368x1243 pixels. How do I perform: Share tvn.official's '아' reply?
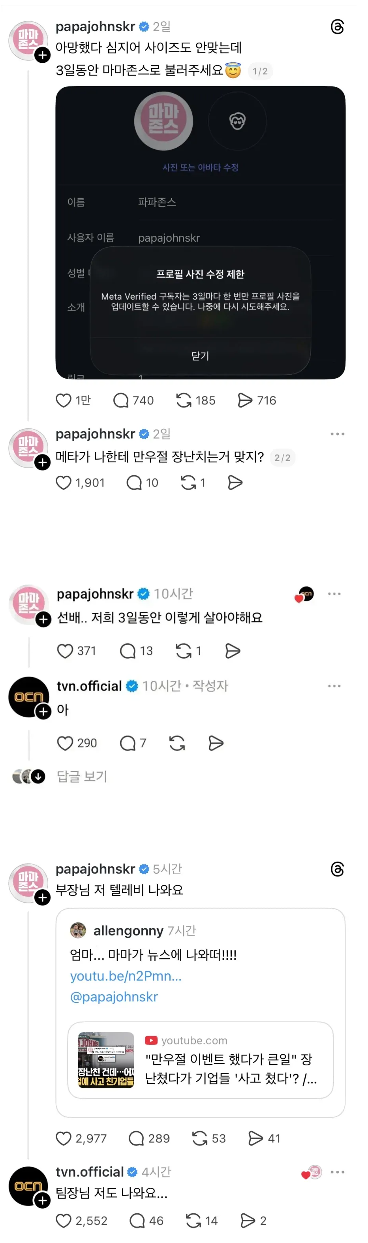216,743
